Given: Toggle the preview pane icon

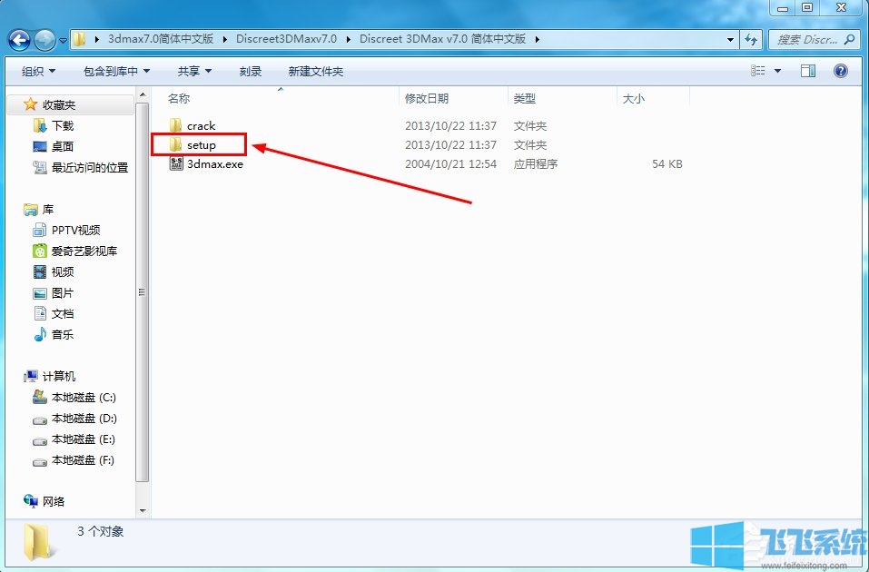Looking at the screenshot, I should click(x=807, y=71).
